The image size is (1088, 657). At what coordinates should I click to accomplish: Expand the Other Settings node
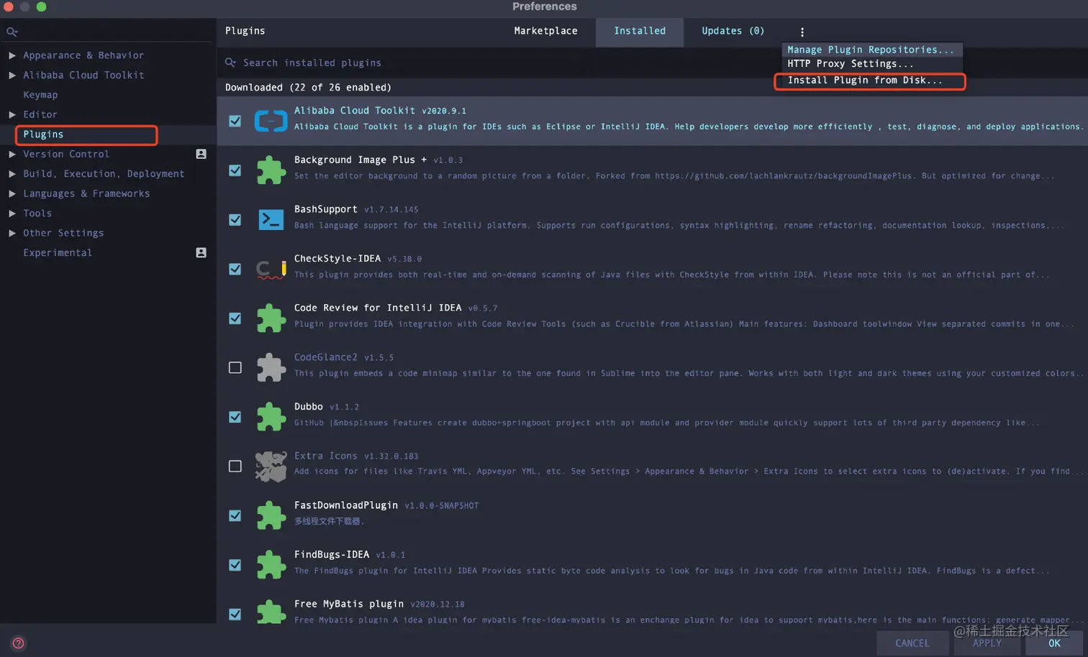[x=12, y=233]
